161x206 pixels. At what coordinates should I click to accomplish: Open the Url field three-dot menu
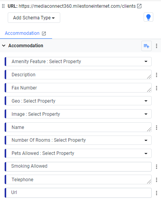[156, 193]
